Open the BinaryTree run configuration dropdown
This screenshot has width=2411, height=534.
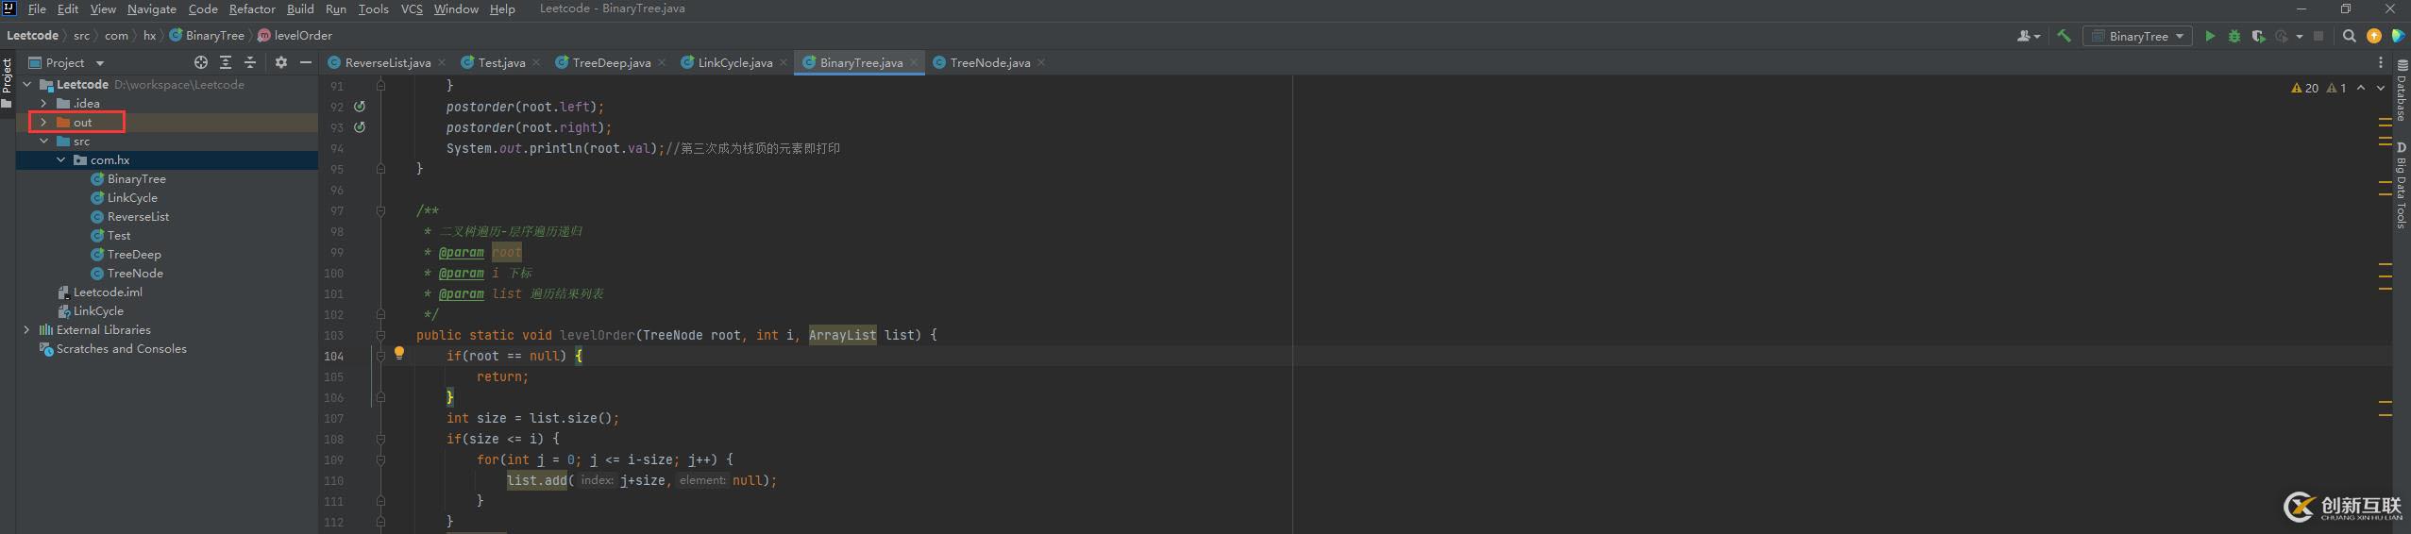point(2138,36)
